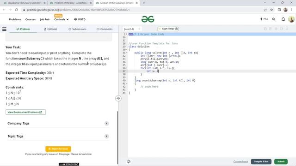This screenshot has width=296, height=166.
Task: Open the tab search chevron
Action: pos(265,3)
